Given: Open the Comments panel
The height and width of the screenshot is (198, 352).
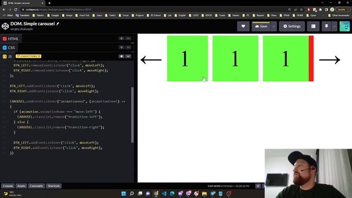Looking at the screenshot, I should 36,186.
